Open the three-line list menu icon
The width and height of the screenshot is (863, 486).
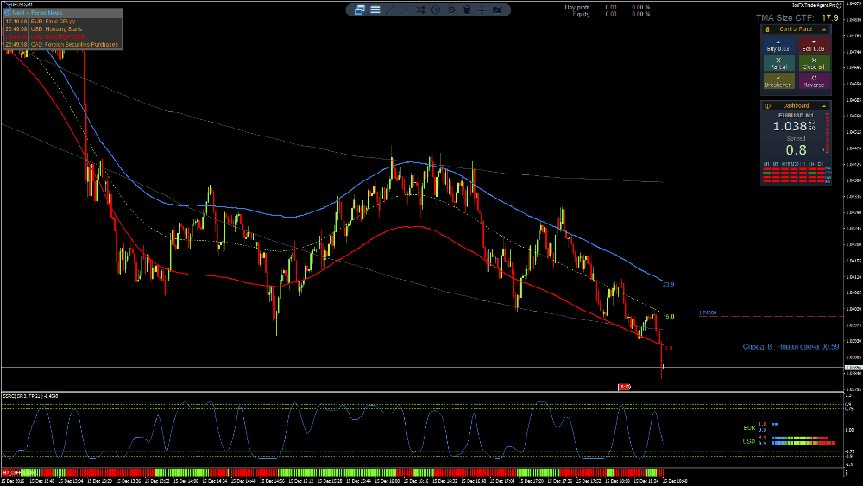375,9
